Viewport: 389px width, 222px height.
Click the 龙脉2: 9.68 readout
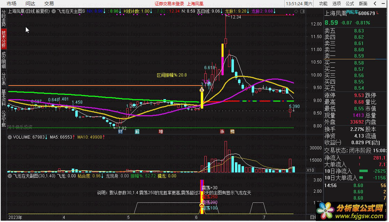pos(262,11)
